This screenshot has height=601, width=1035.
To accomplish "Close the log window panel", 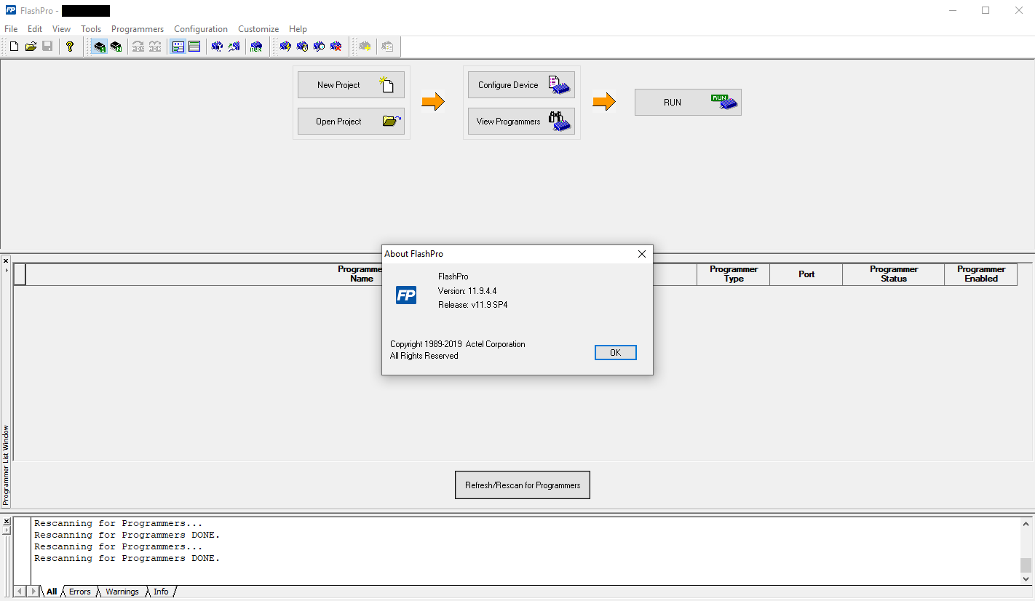I will point(6,522).
